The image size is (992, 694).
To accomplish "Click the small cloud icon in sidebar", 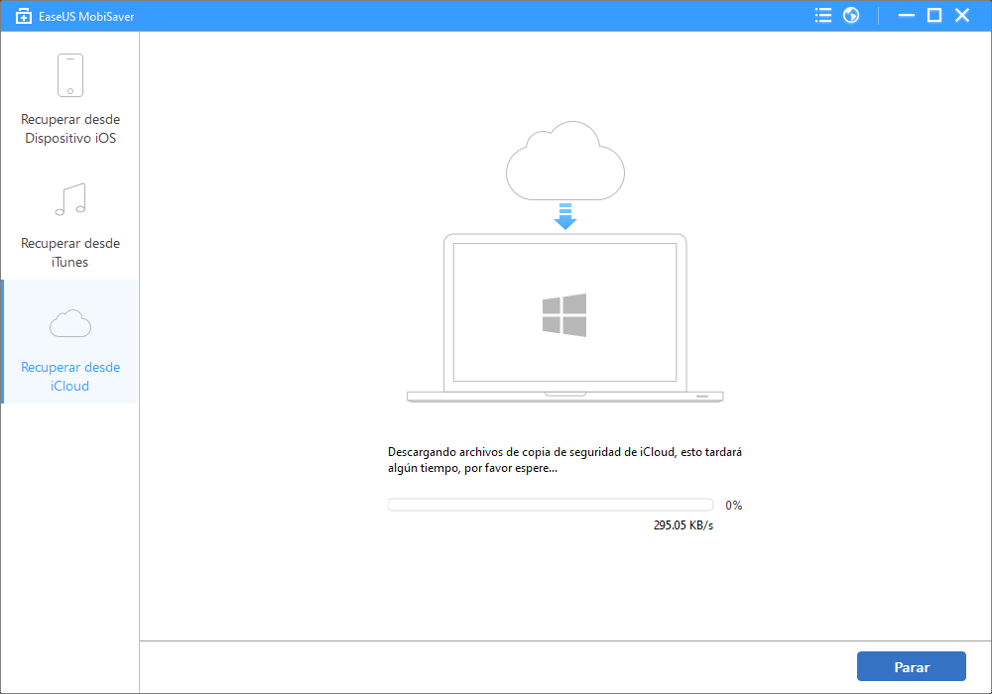I will 69,323.
